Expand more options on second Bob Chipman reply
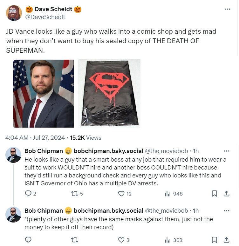 [x=227, y=211]
